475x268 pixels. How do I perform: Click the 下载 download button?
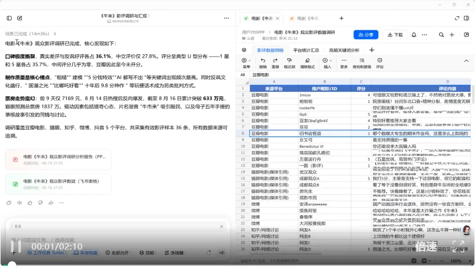pyautogui.click(x=395, y=35)
